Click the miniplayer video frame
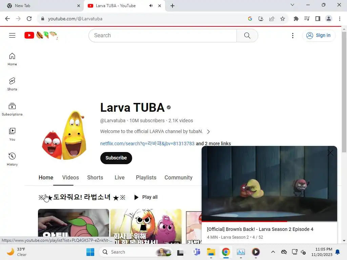 tap(269, 183)
